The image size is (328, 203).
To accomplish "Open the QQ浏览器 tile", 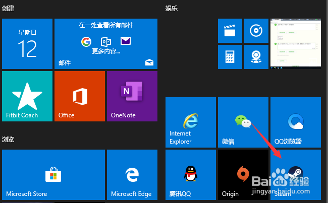I will tap(296, 122).
